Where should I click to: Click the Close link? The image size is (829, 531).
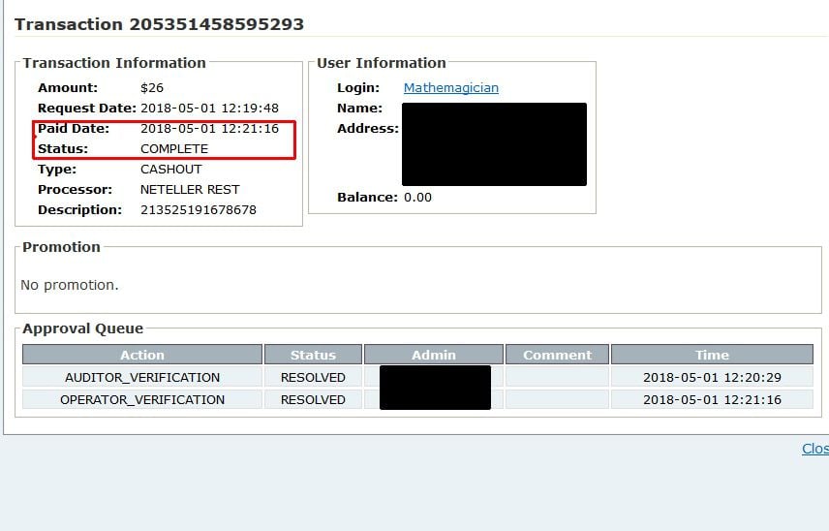click(815, 449)
